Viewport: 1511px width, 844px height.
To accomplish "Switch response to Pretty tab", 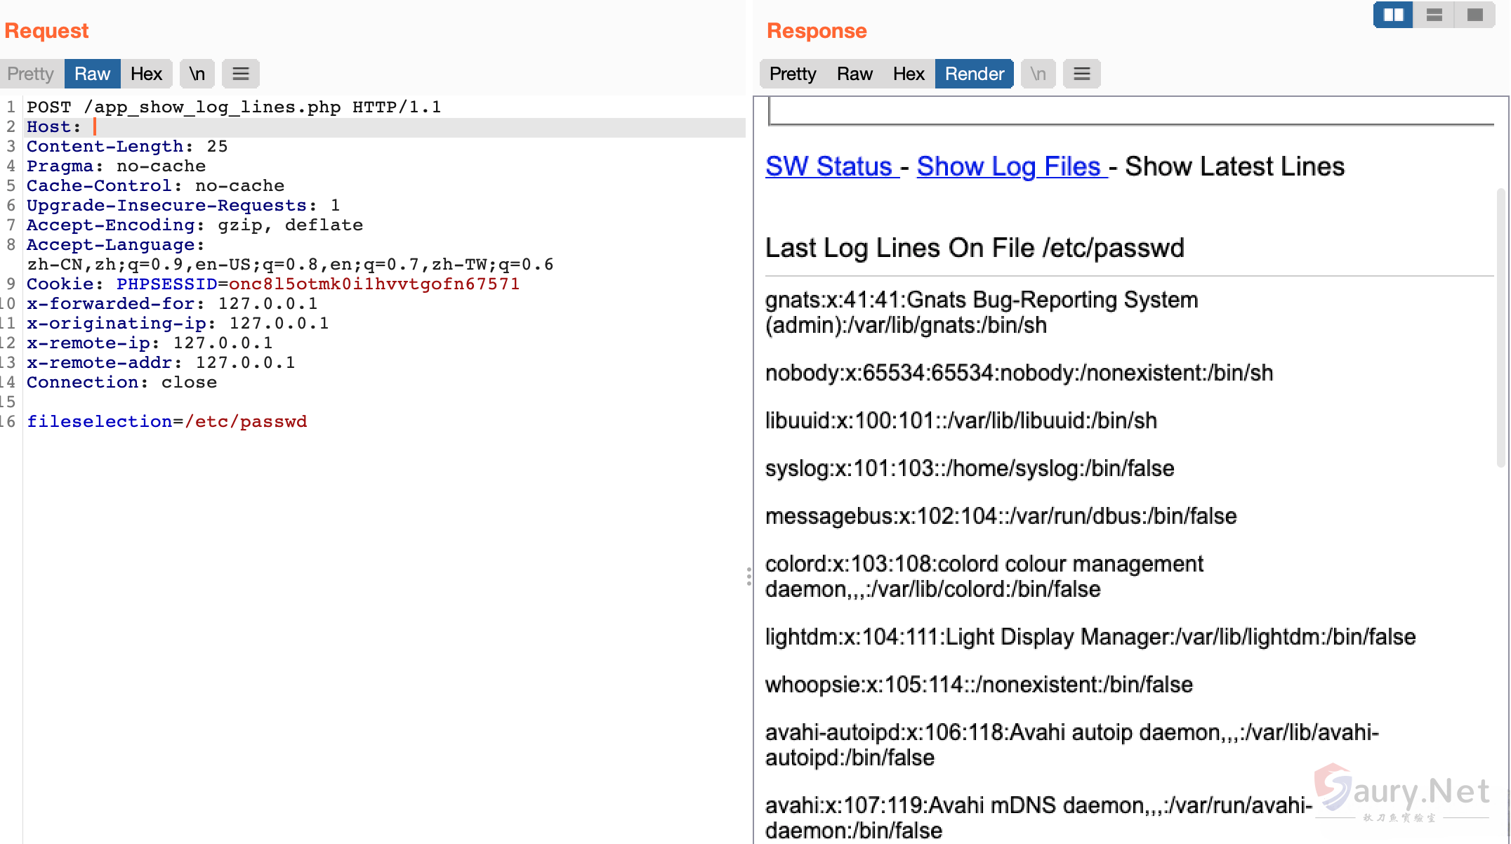I will click(793, 74).
